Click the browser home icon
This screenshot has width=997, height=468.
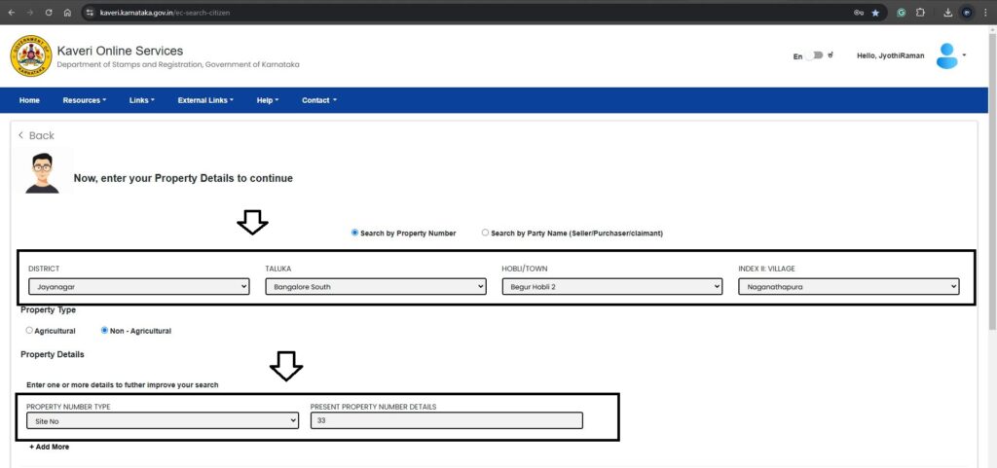coord(67,13)
